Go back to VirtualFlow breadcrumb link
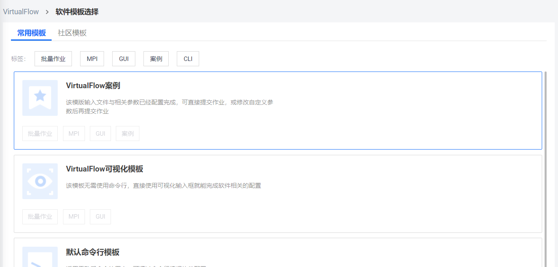Viewport: 558px width, 267px height. [x=21, y=12]
